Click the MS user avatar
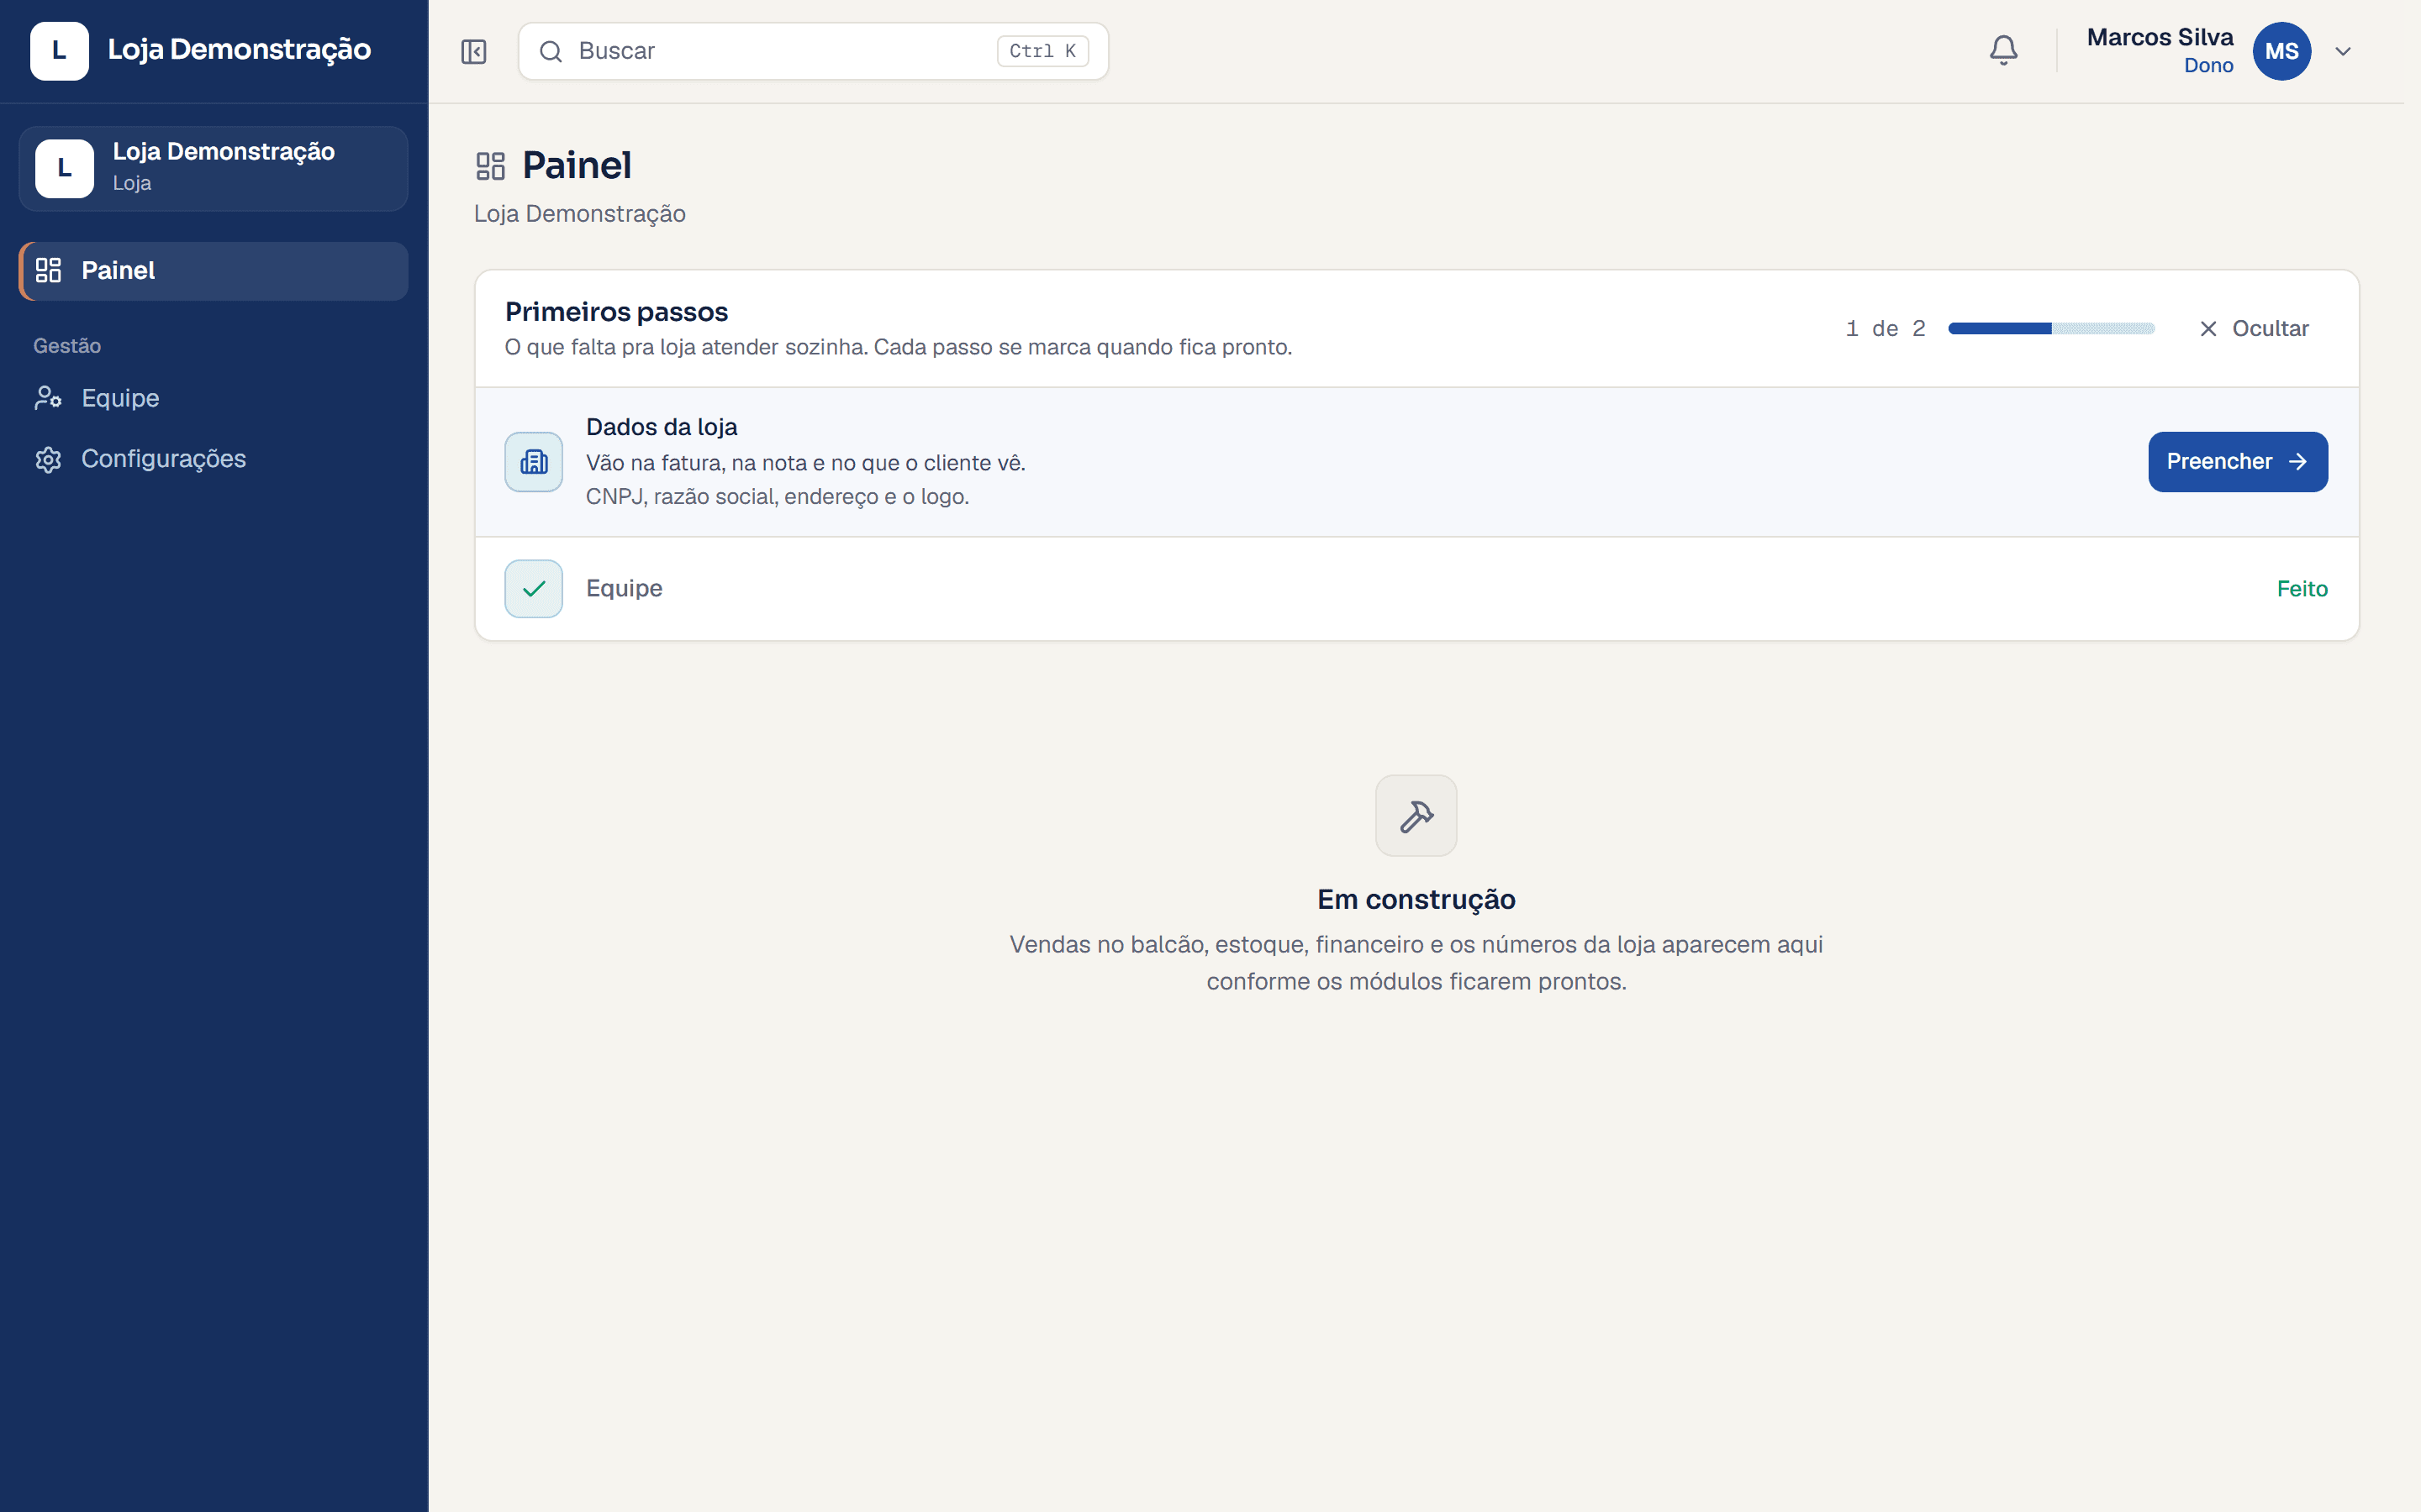This screenshot has height=1512, width=2421. 2281,51
